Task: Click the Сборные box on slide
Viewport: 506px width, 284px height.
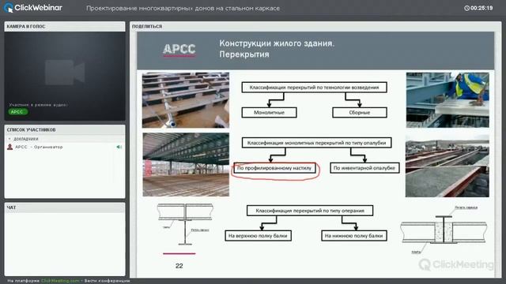Action: click(360, 112)
